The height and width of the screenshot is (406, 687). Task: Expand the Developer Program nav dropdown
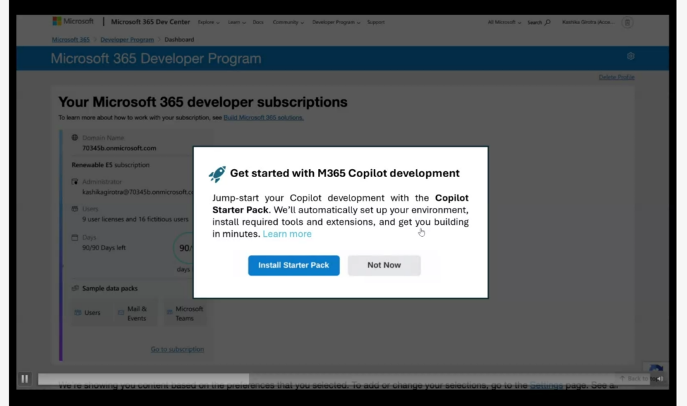click(x=338, y=22)
